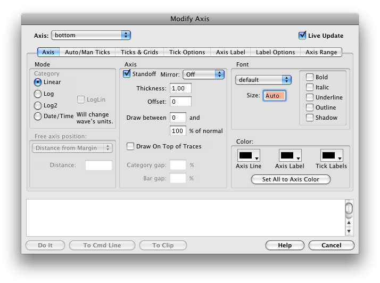Pick the Log2 mode radio button
This screenshot has height=283, width=380.
(38, 105)
